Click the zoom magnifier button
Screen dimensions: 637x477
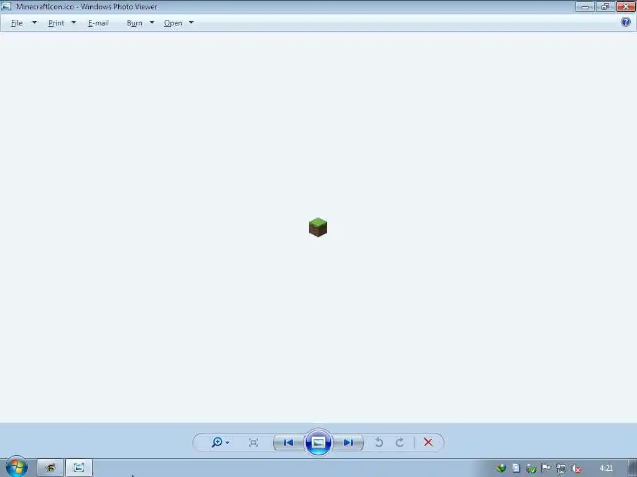coord(217,442)
